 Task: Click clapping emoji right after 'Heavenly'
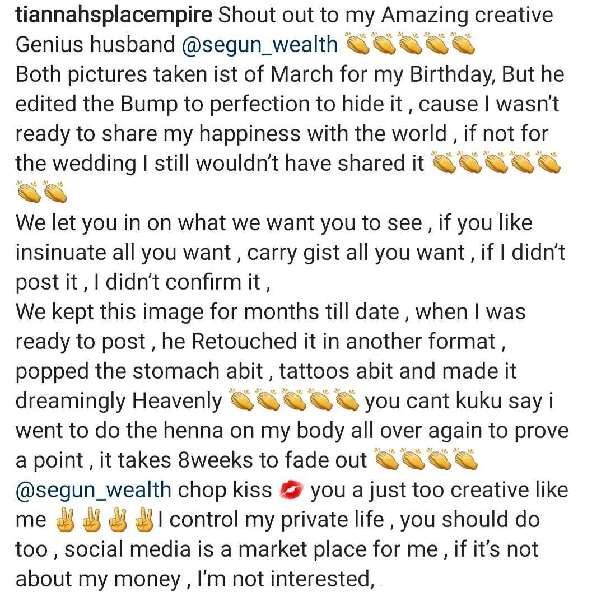tap(242, 400)
